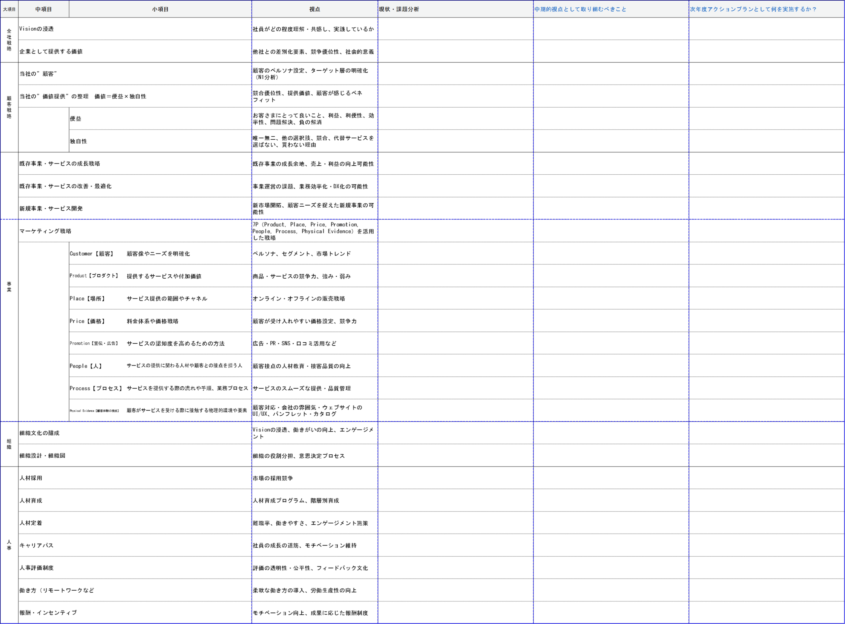
Task: Select first blank cell below 視点 header
Action: [x=315, y=29]
